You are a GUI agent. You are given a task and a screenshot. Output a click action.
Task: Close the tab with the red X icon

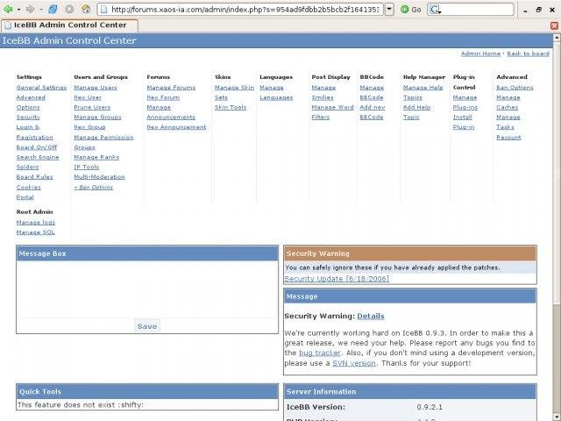click(554, 25)
